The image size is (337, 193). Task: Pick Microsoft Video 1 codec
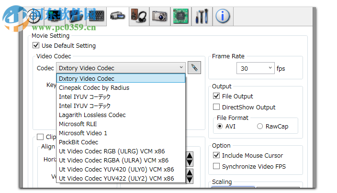83,133
